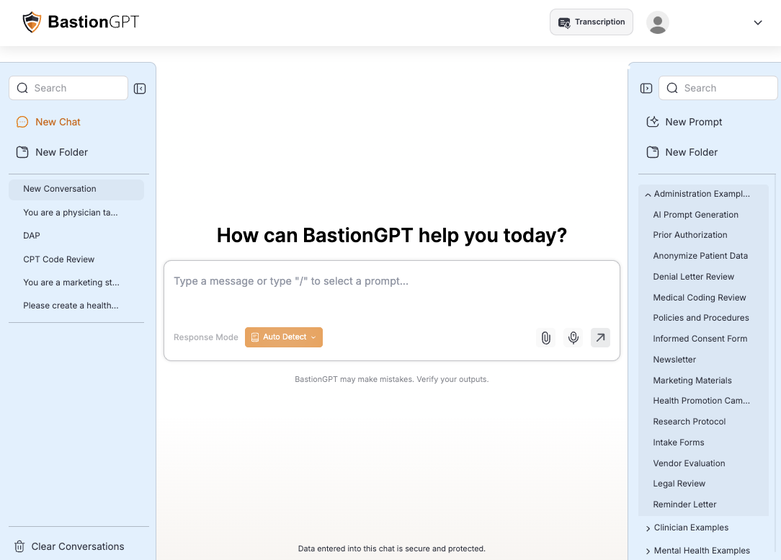Collapse the right prompts sidebar
The height and width of the screenshot is (560, 781).
tap(646, 88)
